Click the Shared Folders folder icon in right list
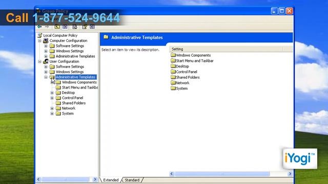 [x=173, y=77]
